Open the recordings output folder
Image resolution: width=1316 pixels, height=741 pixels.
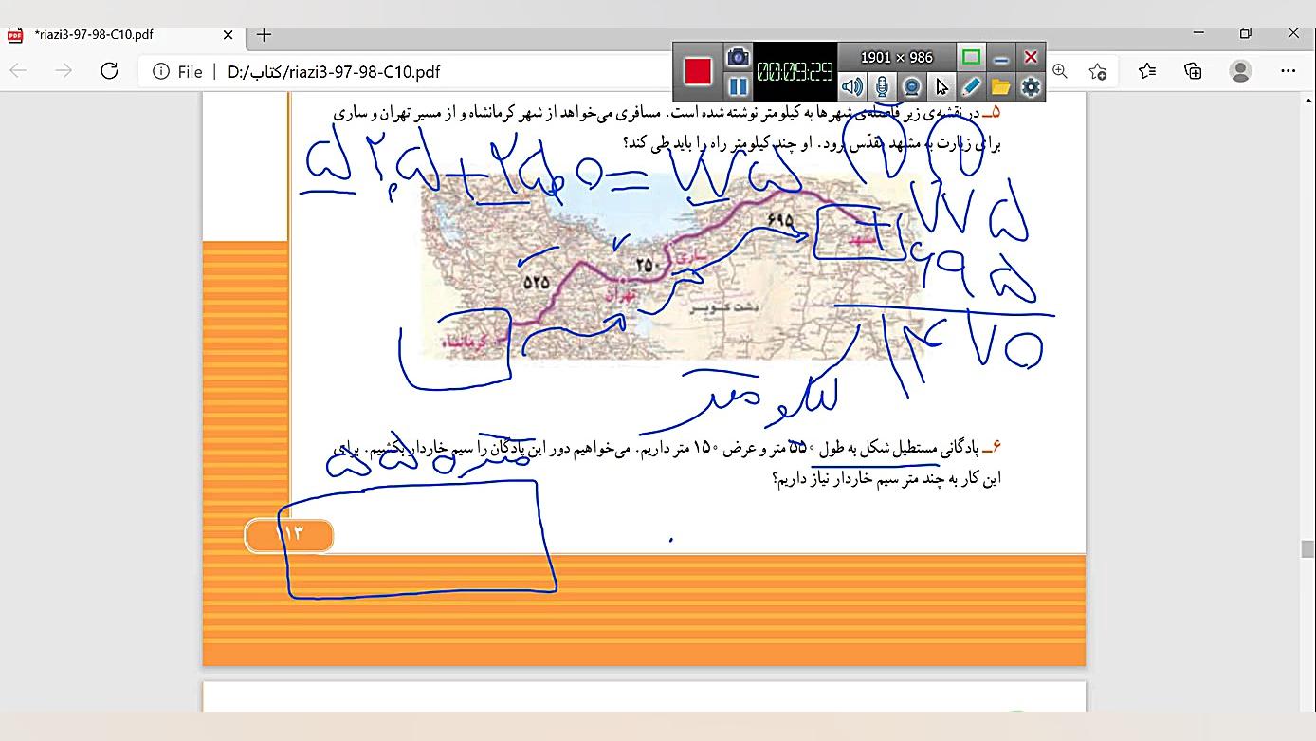[1000, 87]
